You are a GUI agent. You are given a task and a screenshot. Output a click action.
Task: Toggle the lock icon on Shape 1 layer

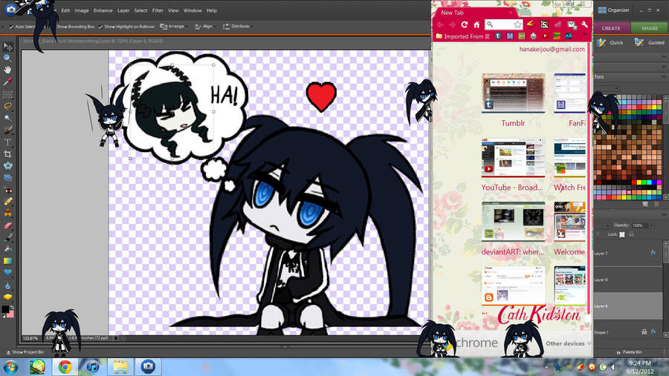644,332
